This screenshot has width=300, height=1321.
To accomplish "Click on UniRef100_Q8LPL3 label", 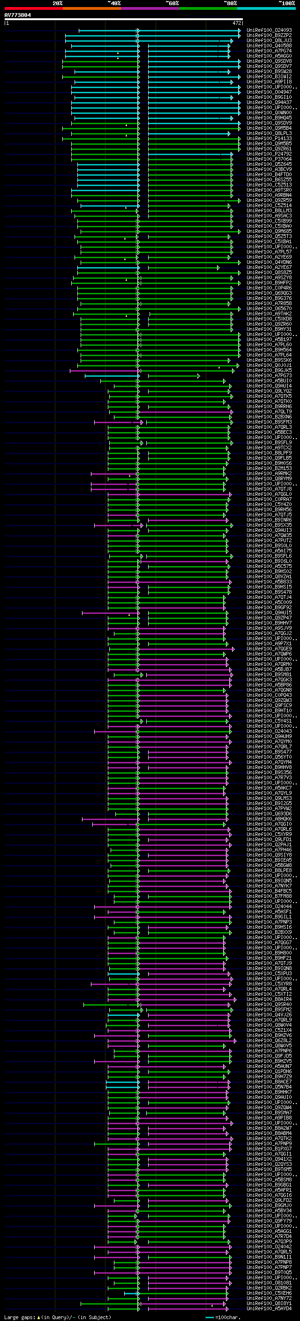I will 269,134.
